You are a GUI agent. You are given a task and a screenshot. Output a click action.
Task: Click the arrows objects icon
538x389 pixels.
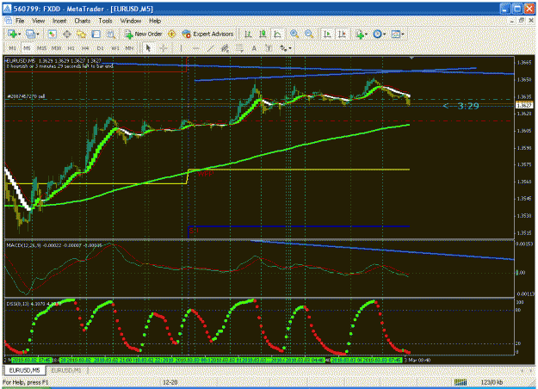[283, 48]
